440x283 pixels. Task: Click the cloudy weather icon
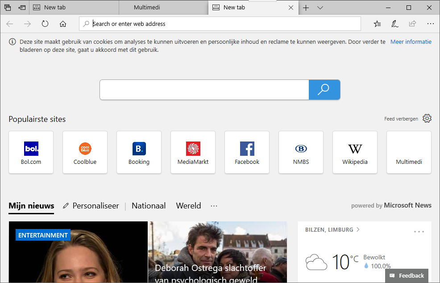coord(316,262)
